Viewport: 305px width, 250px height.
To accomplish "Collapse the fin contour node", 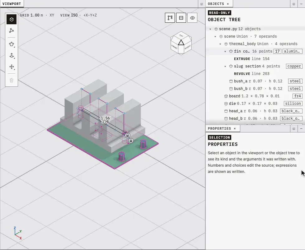I will (x=225, y=52).
